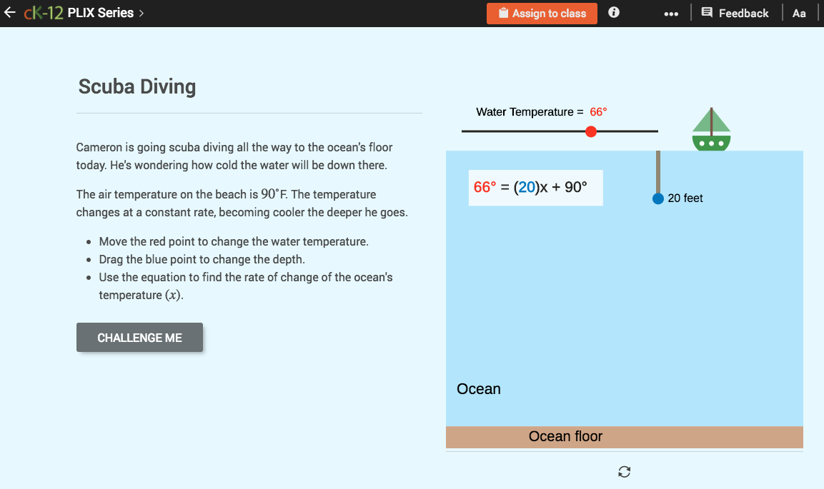Click the green sailboat graphic
Viewport: 824px width, 489px height.
[710, 129]
